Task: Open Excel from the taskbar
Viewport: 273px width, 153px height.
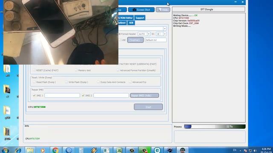Action: (119, 150)
